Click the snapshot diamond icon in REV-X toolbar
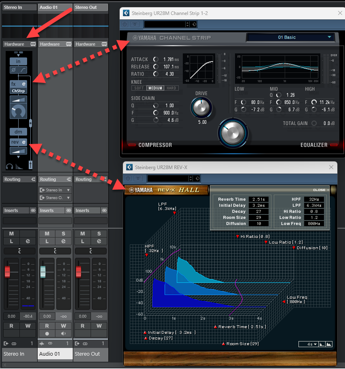Viewport: 345px width, 369px height. [197, 178]
